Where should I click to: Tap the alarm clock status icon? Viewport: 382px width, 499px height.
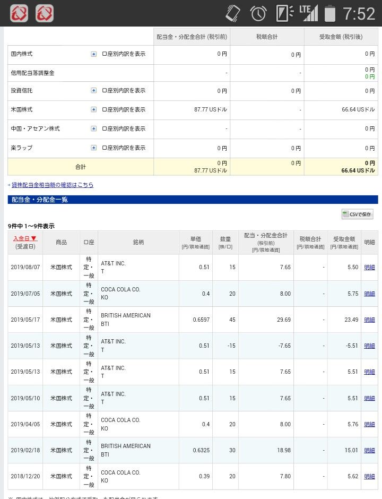tap(258, 14)
